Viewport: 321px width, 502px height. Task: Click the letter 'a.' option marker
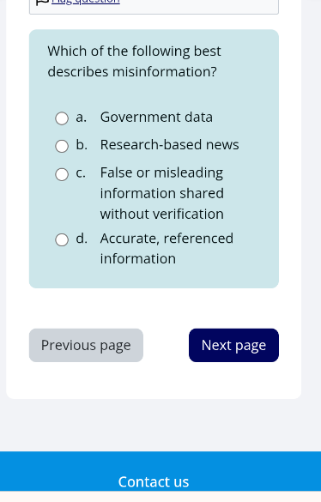81,118
